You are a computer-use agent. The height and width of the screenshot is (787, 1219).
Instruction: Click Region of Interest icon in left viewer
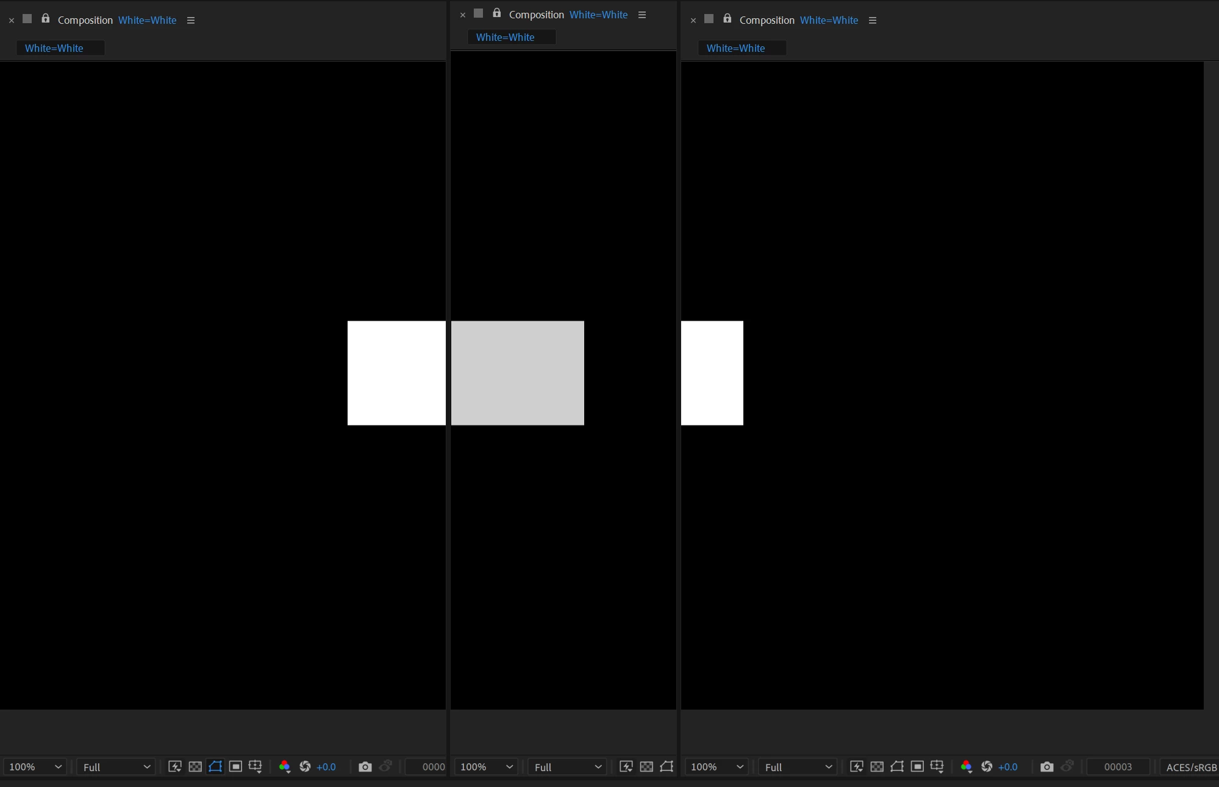pos(235,767)
